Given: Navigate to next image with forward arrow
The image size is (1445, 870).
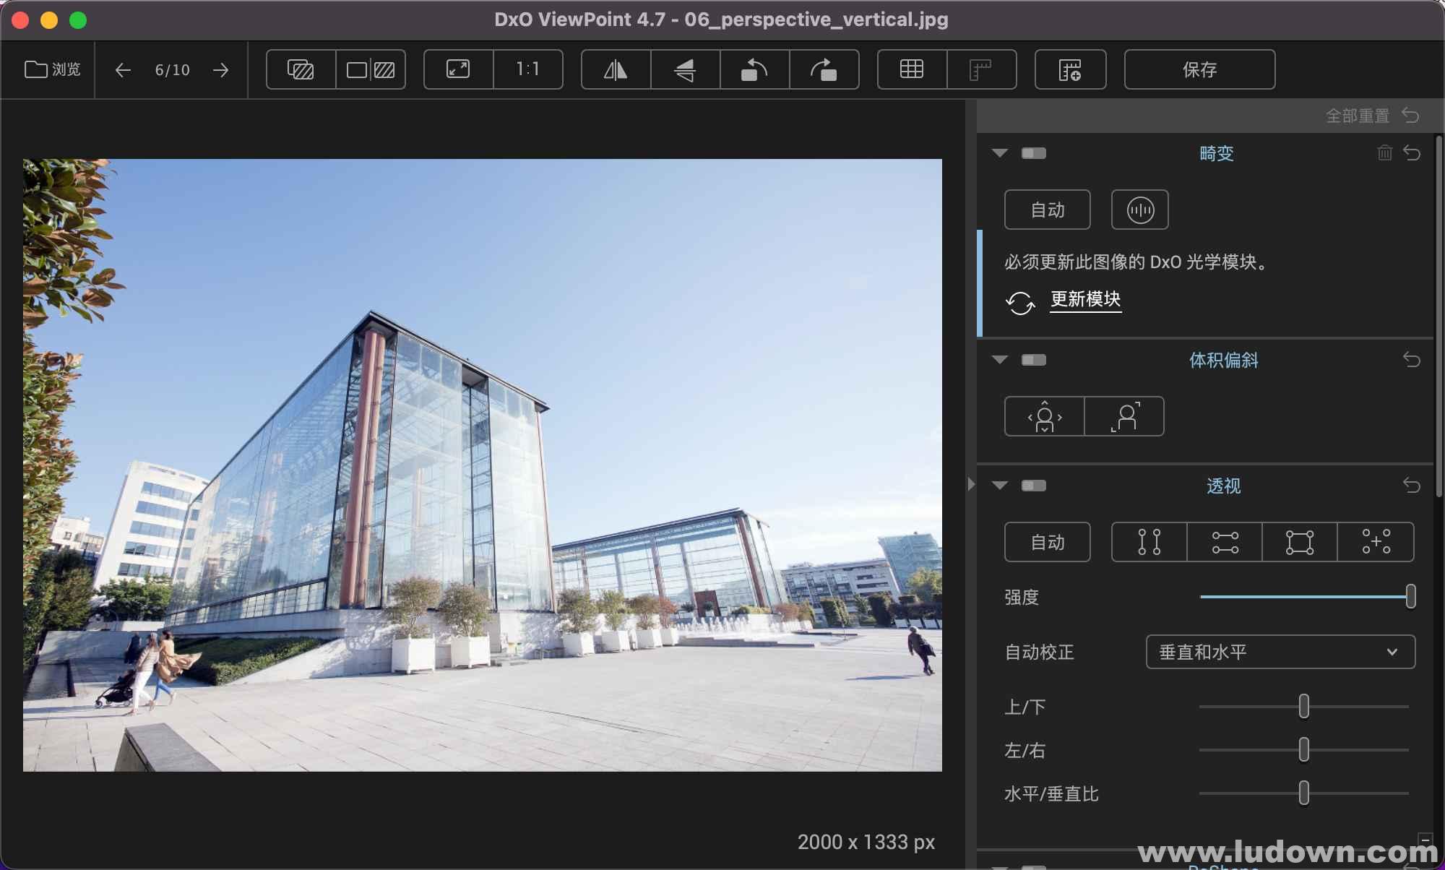Looking at the screenshot, I should [220, 70].
